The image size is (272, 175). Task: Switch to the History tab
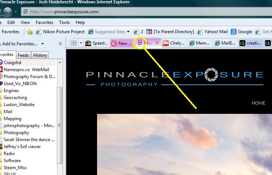tap(40, 55)
